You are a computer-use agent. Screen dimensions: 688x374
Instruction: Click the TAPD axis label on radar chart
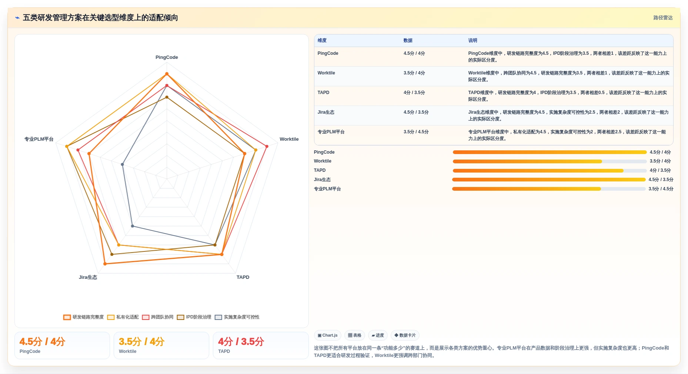243,277
